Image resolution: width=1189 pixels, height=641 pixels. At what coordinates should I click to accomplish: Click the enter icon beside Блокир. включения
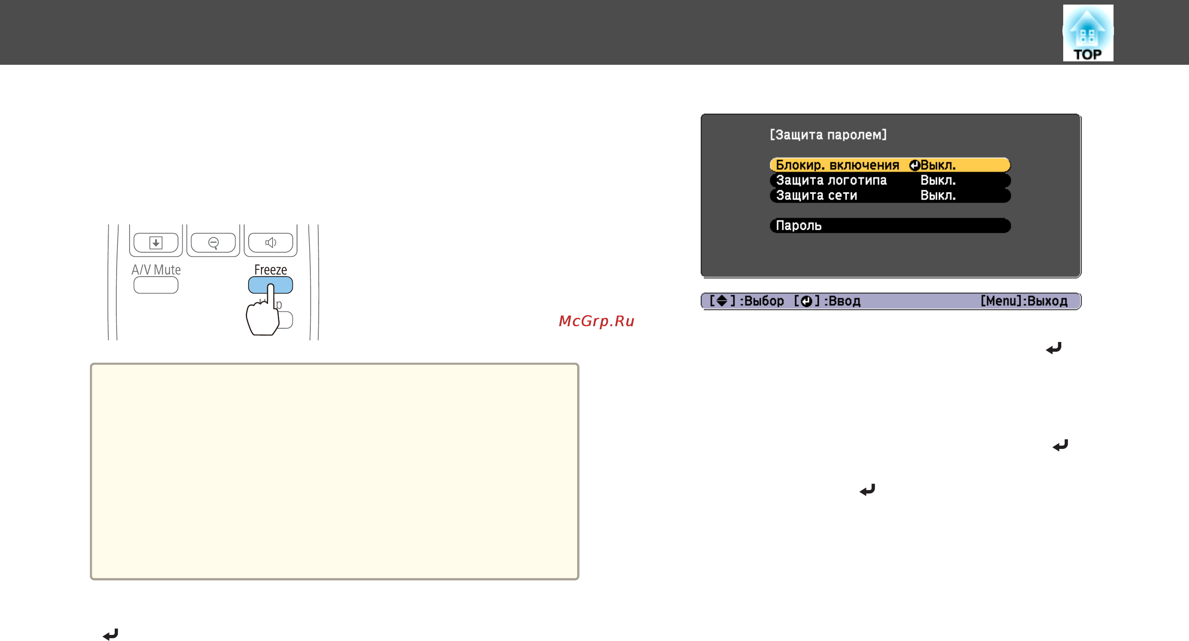[915, 165]
